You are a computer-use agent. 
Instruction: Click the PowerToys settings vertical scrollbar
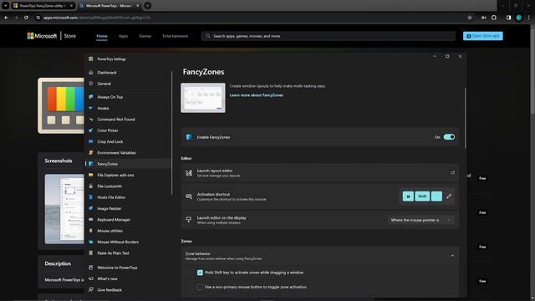pos(465,118)
